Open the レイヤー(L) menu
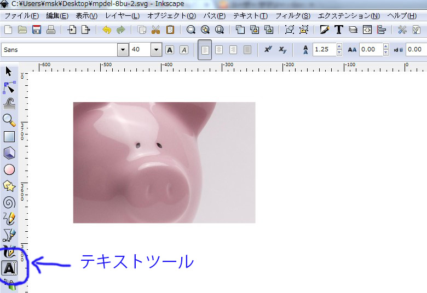 coord(123,16)
